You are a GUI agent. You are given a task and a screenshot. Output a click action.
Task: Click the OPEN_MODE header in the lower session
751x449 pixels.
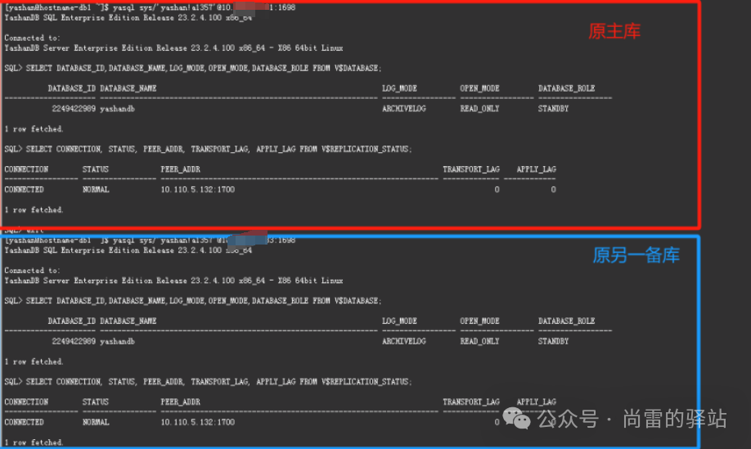coord(479,321)
